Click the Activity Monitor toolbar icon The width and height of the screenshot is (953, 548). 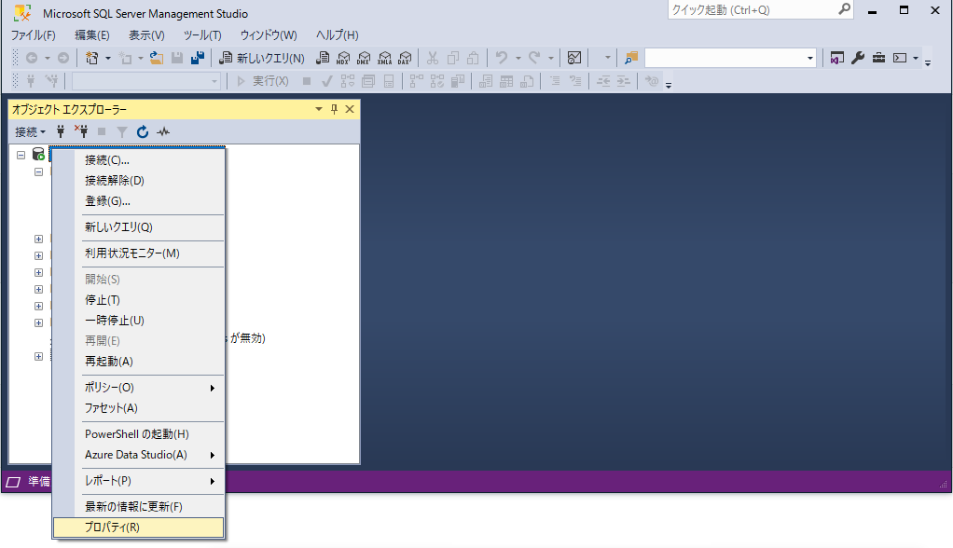[574, 59]
